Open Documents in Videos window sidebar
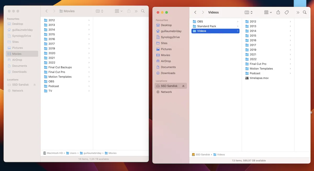 pyautogui.click(x=171, y=67)
